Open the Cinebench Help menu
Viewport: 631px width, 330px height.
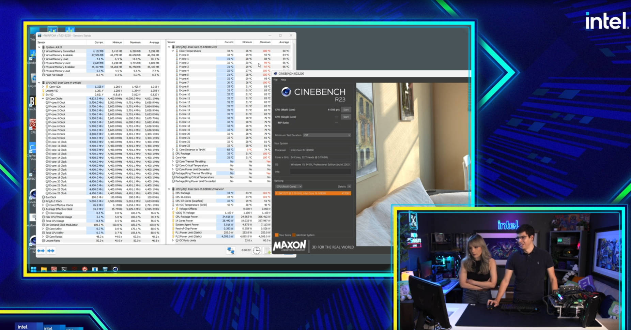coord(283,80)
